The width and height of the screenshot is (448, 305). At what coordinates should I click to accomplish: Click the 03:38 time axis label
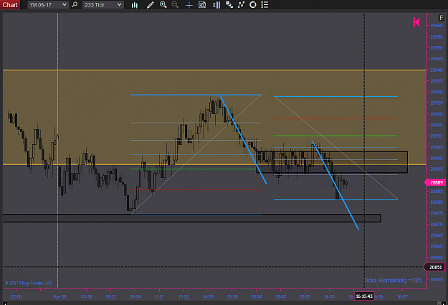[86, 296]
